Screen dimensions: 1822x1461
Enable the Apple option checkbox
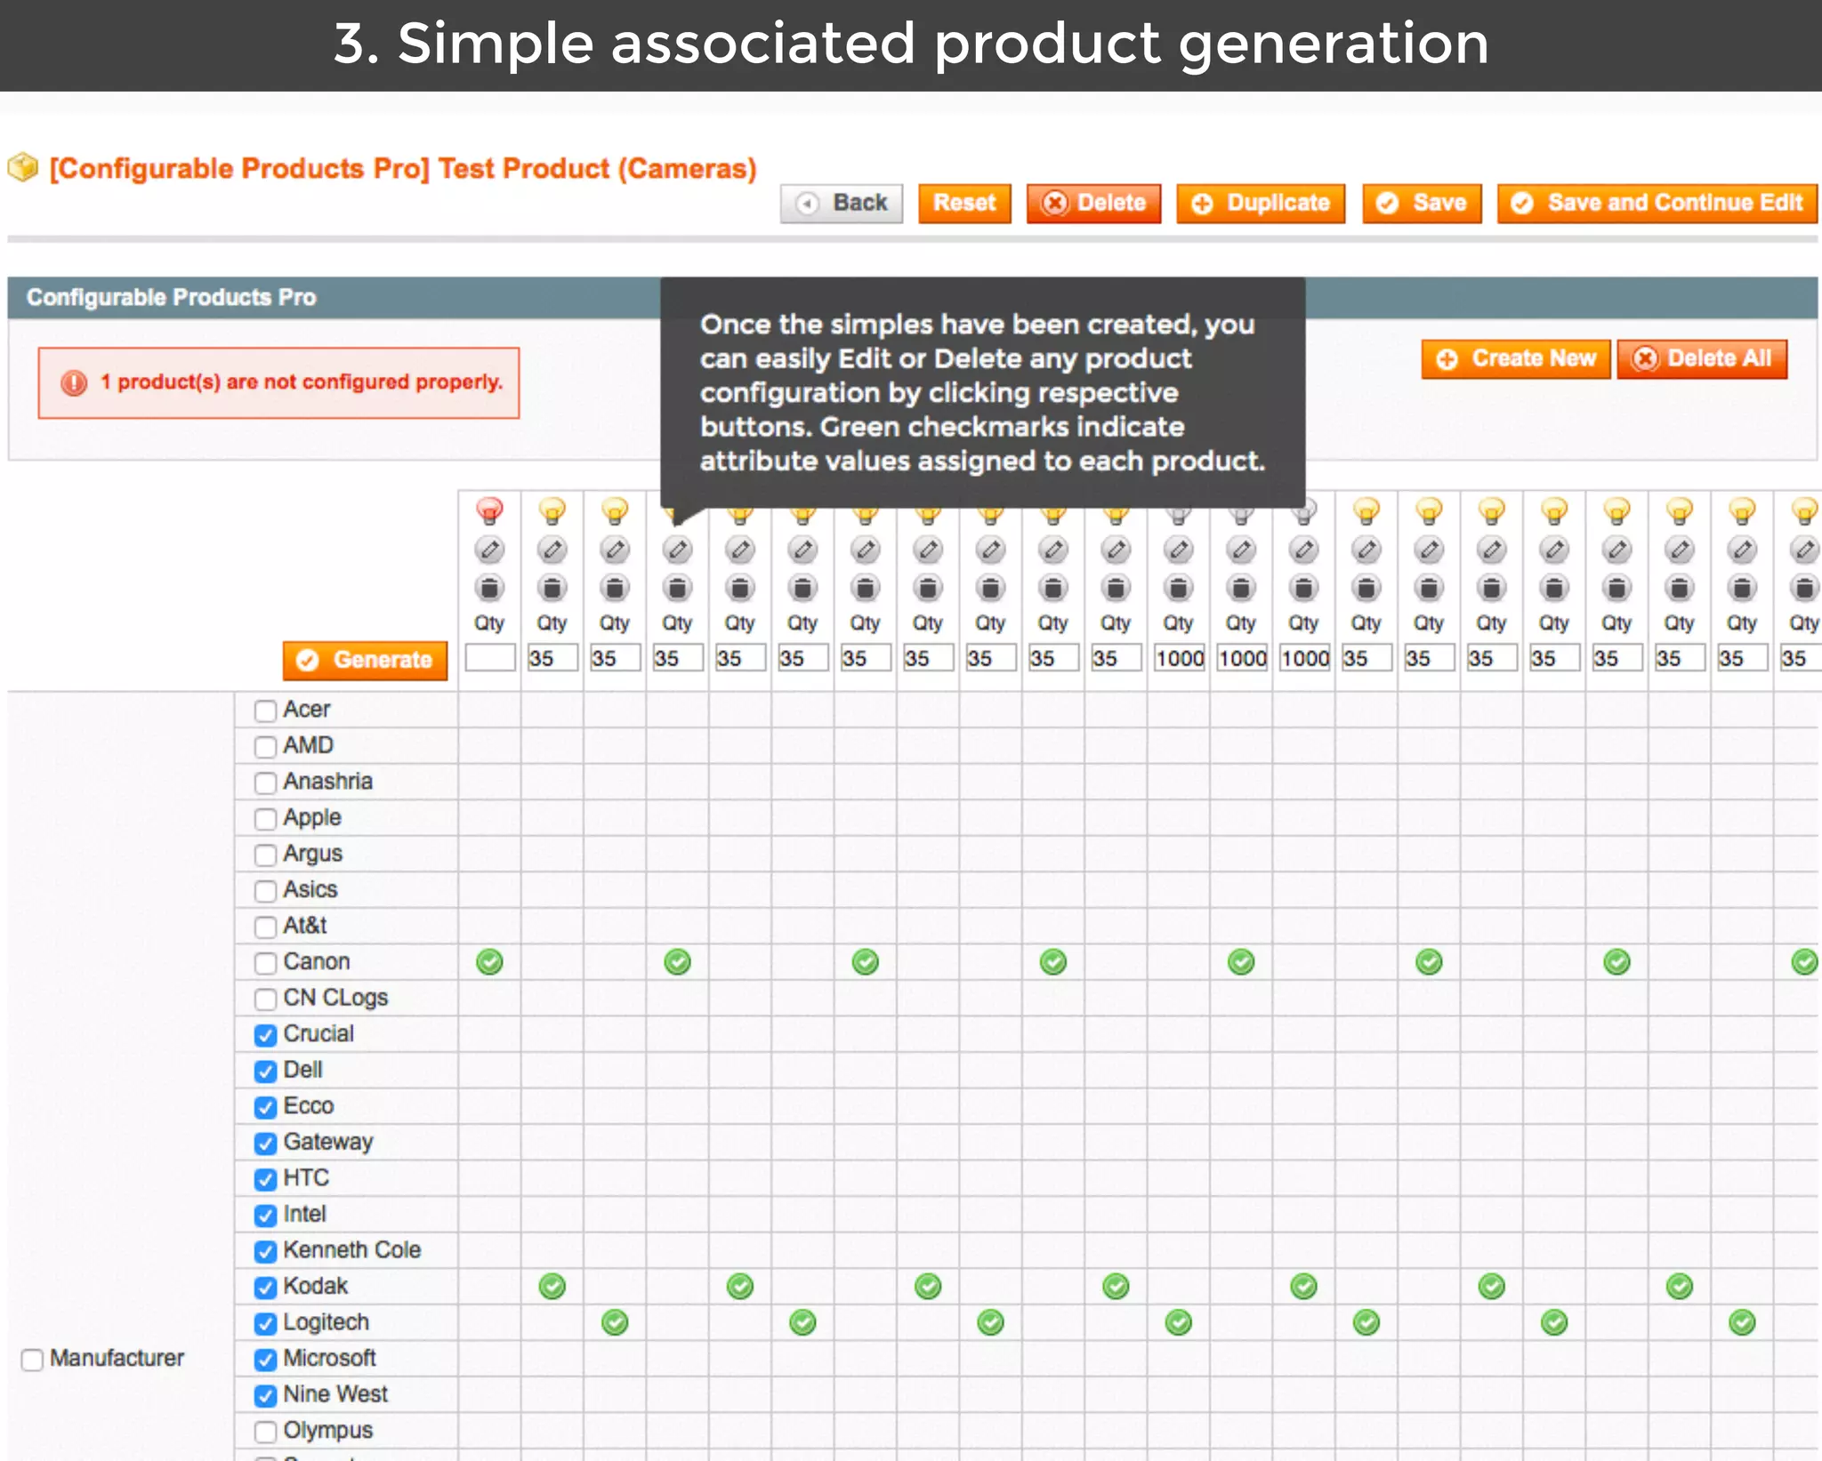tap(265, 818)
